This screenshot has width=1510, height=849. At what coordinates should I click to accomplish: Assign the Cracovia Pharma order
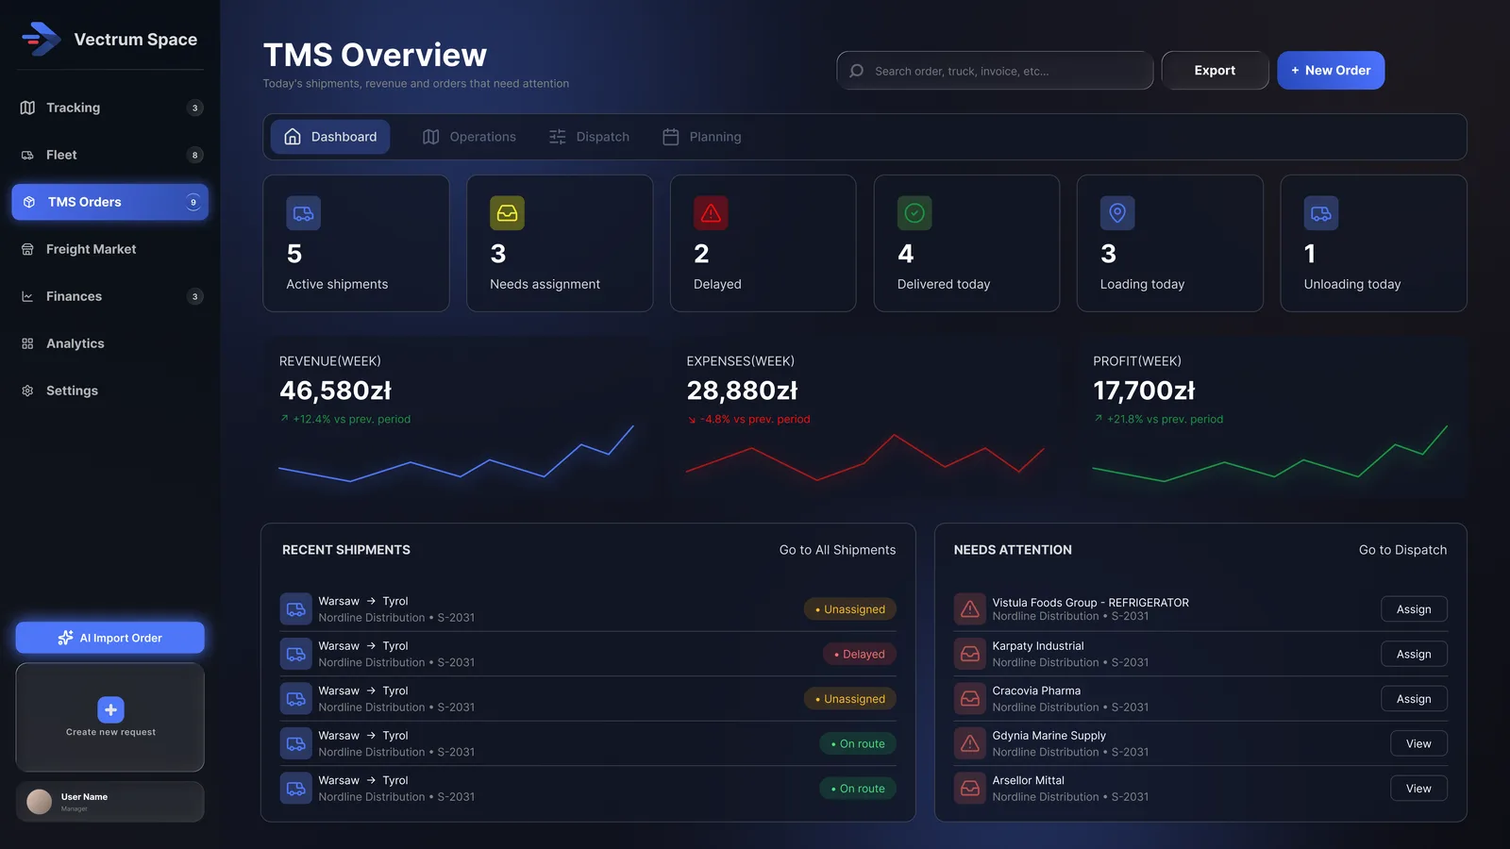[x=1414, y=699]
